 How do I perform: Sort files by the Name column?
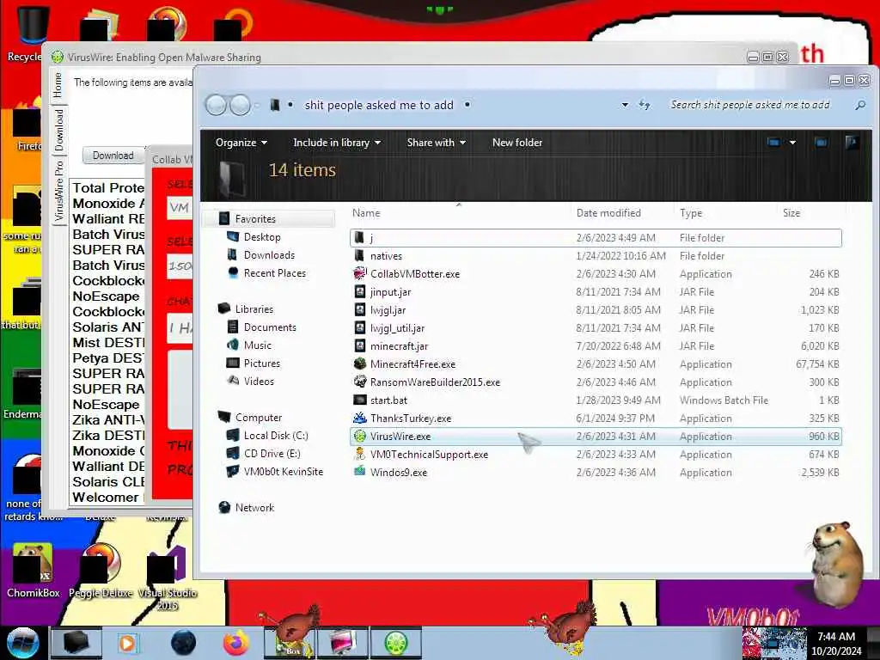coord(366,213)
